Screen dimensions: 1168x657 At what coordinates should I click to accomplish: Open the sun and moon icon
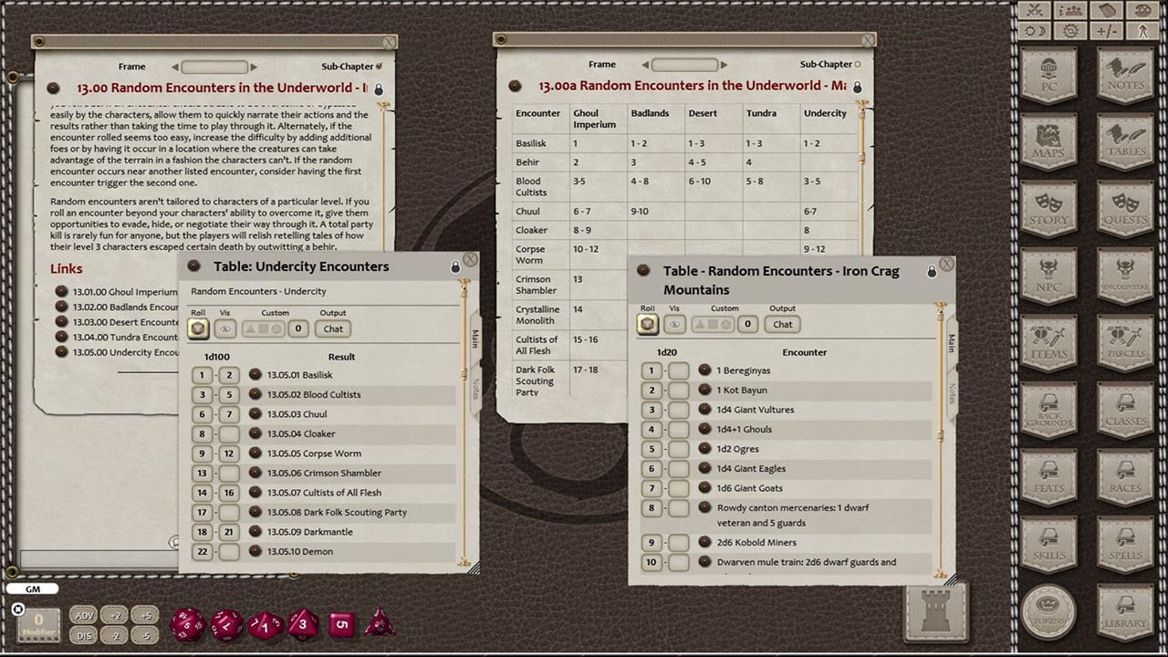(1035, 30)
